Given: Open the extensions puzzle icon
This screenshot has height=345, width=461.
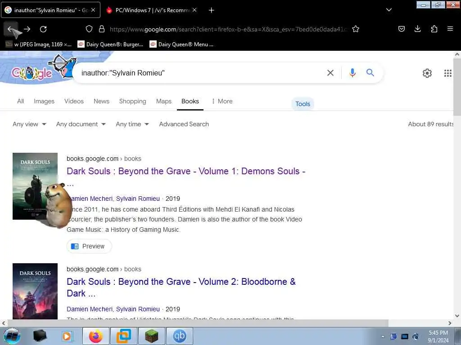Looking at the screenshot, I should [434, 29].
